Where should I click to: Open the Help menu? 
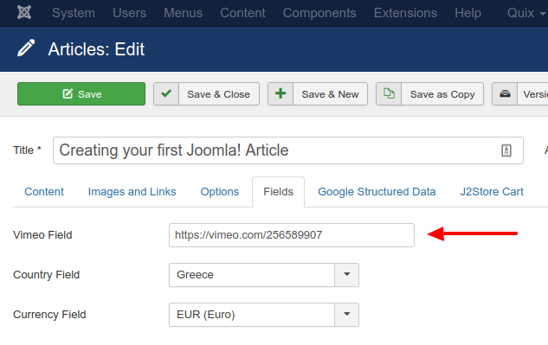pyautogui.click(x=467, y=13)
